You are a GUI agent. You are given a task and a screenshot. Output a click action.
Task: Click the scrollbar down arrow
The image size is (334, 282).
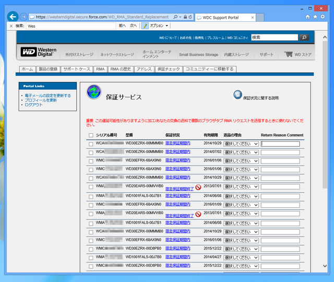pos(325,266)
